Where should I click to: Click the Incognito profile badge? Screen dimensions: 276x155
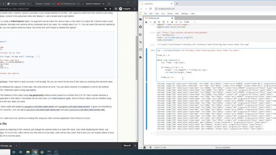(x=125, y=9)
